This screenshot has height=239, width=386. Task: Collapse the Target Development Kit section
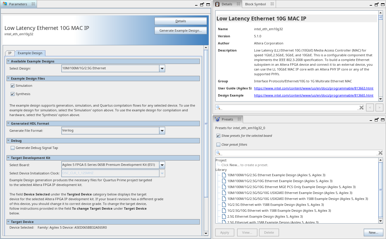9,158
